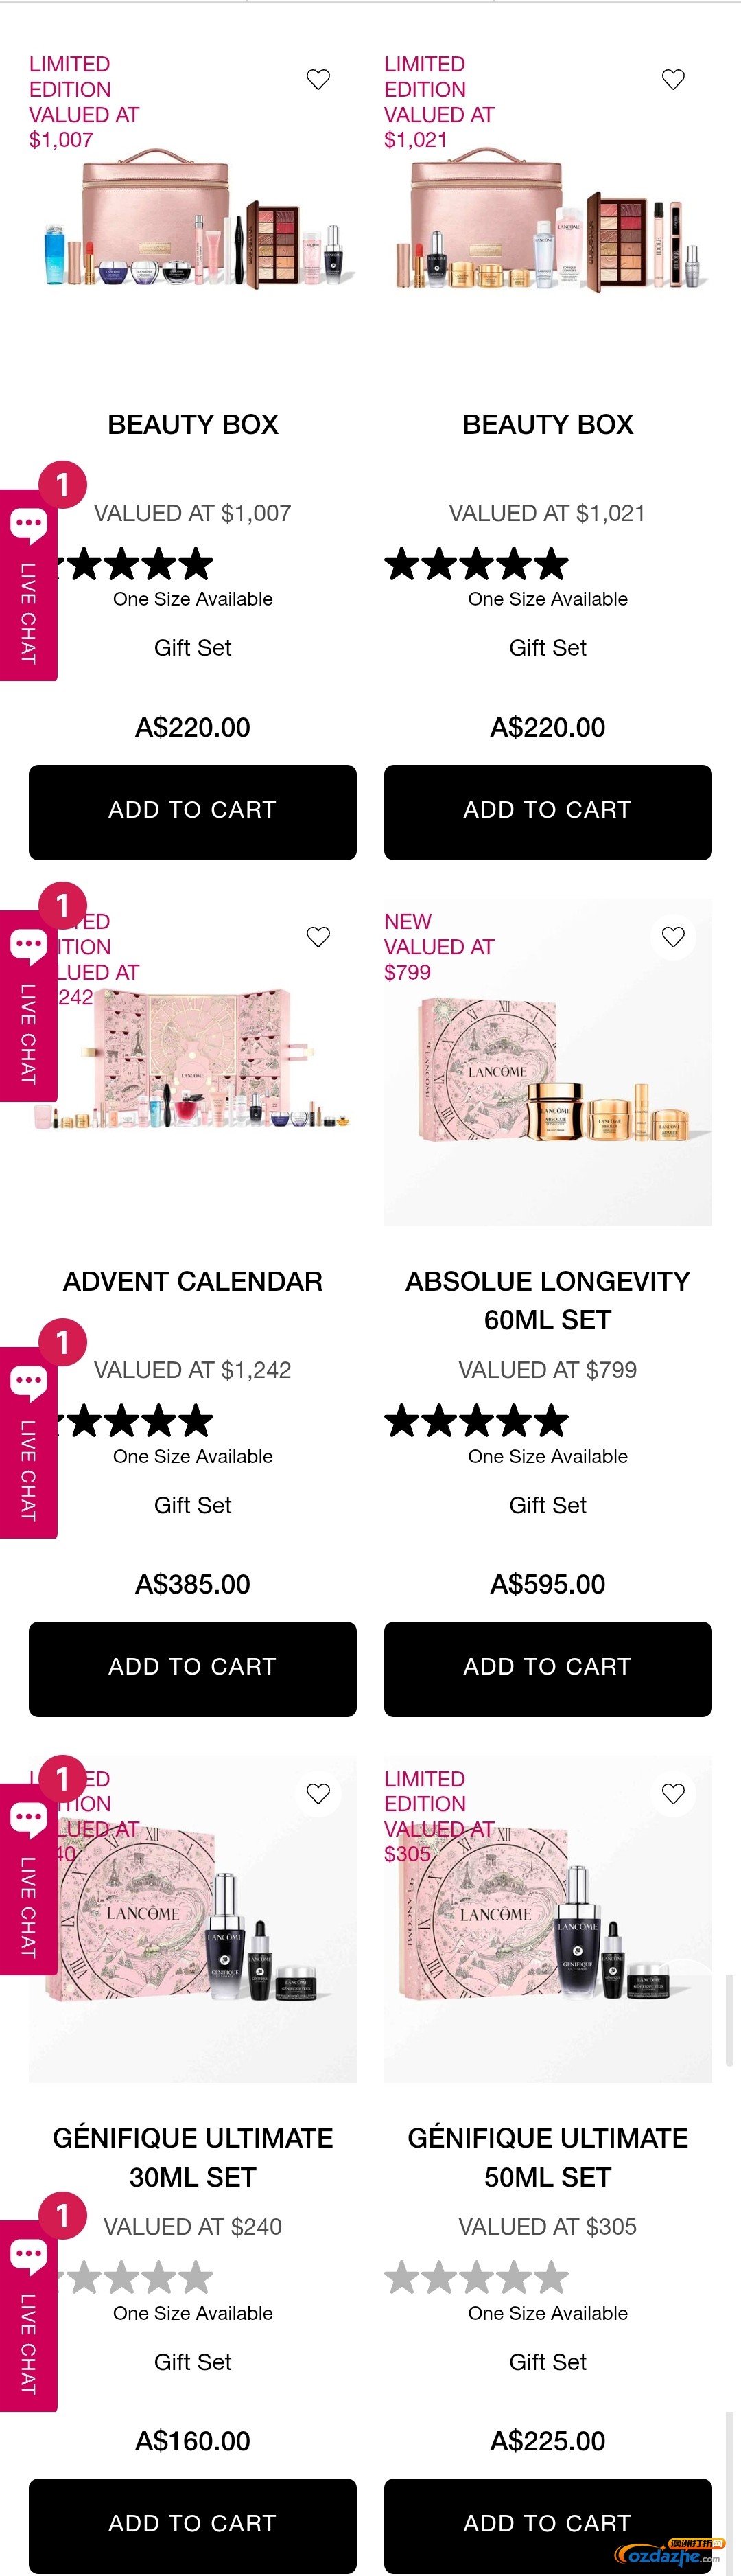Wishlist the Génifique Ultimate 50ml Set heart

(673, 1794)
